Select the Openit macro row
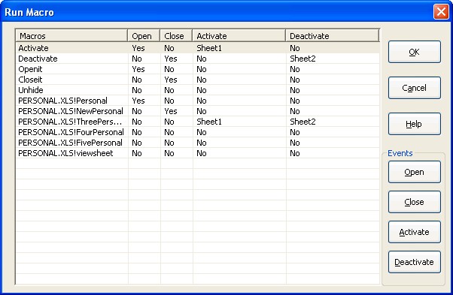The image size is (453, 295). (x=198, y=69)
